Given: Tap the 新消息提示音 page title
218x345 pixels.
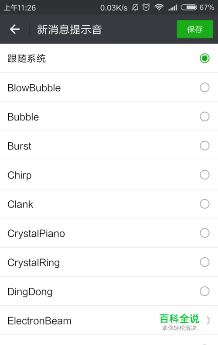Looking at the screenshot, I should pos(69,30).
